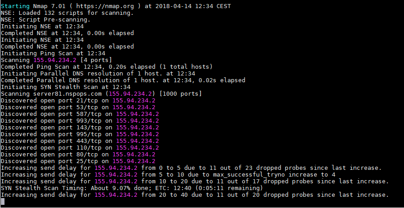Select the 'open port 443/tcp' line
The height and width of the screenshot is (208, 404).
[80, 141]
